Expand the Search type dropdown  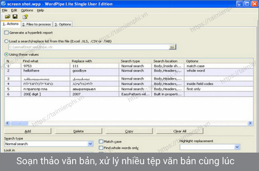pos(90,143)
